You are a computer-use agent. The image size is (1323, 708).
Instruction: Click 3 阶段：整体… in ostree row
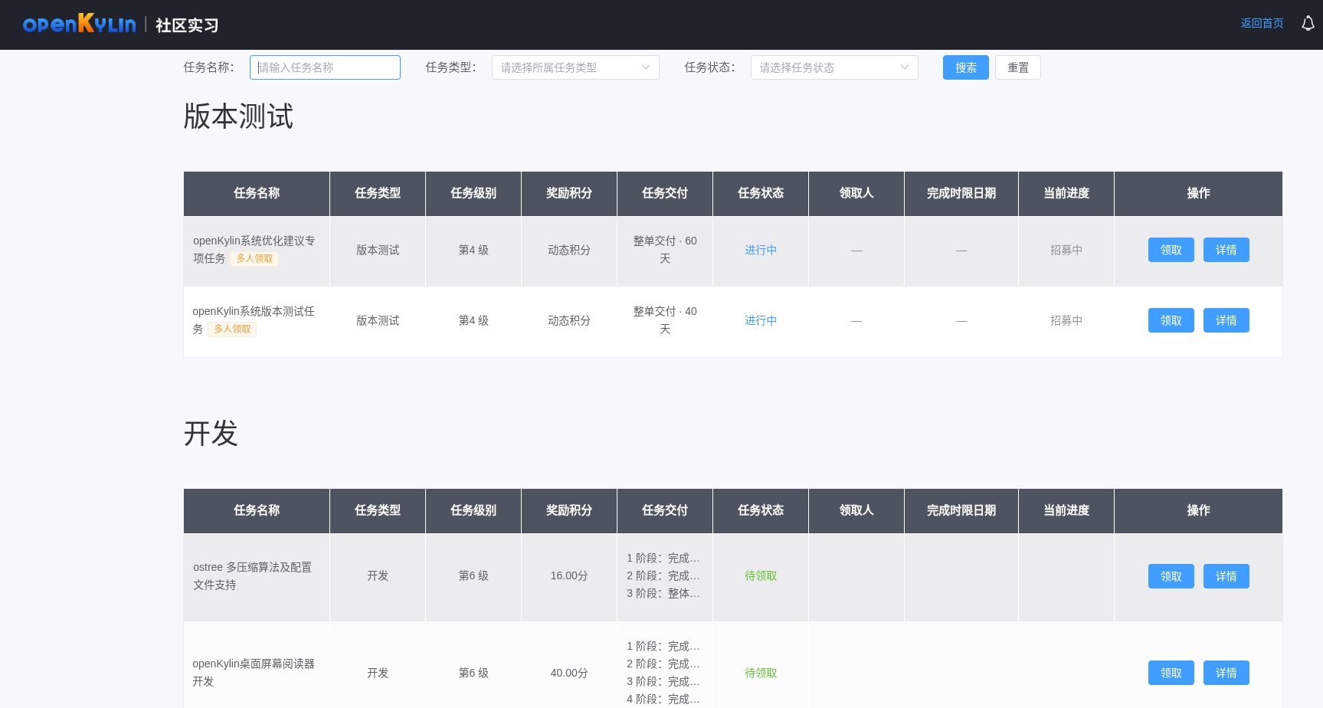[x=663, y=593]
